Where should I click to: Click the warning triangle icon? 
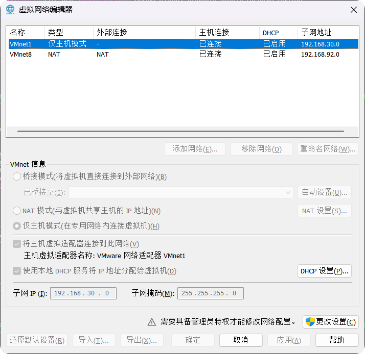tap(152, 322)
